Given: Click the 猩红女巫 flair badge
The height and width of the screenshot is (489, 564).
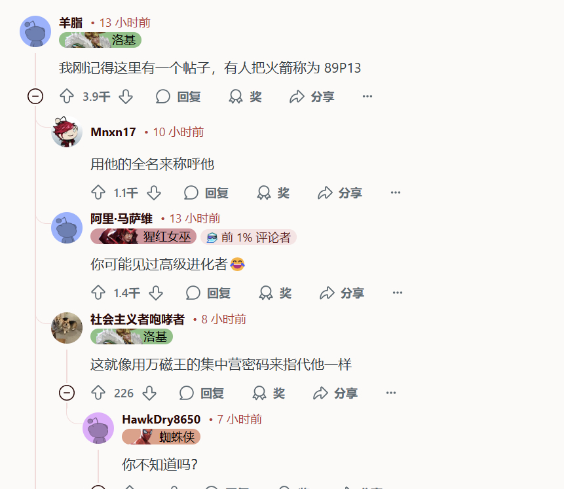Looking at the screenshot, I should click(x=143, y=236).
